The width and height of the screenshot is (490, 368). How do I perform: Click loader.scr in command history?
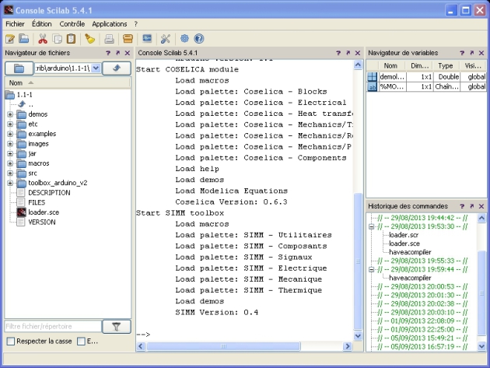coord(404,235)
